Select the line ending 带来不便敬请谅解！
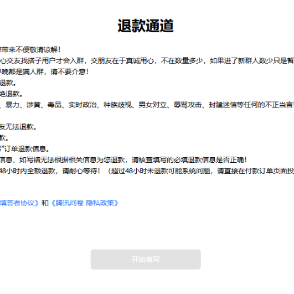Viewport: 294px width, 294px height. (x=30, y=50)
